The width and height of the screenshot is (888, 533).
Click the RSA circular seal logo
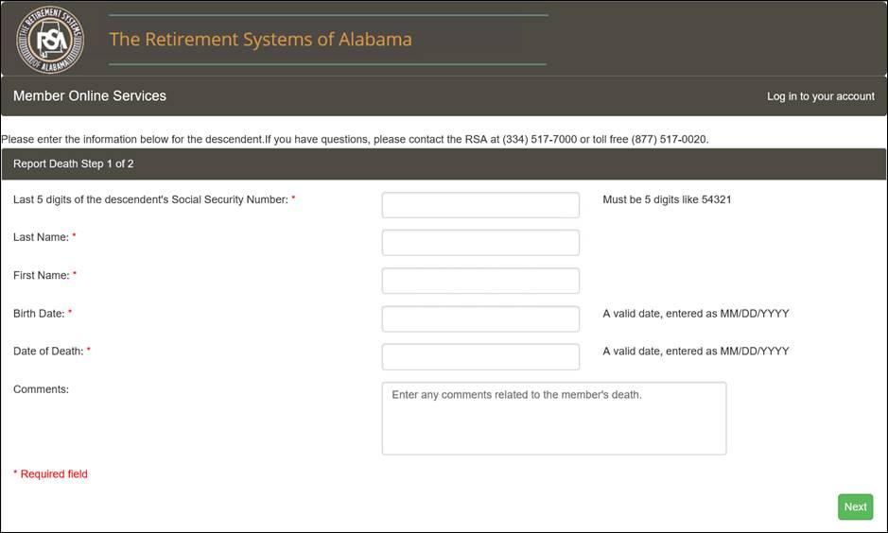pos(50,39)
